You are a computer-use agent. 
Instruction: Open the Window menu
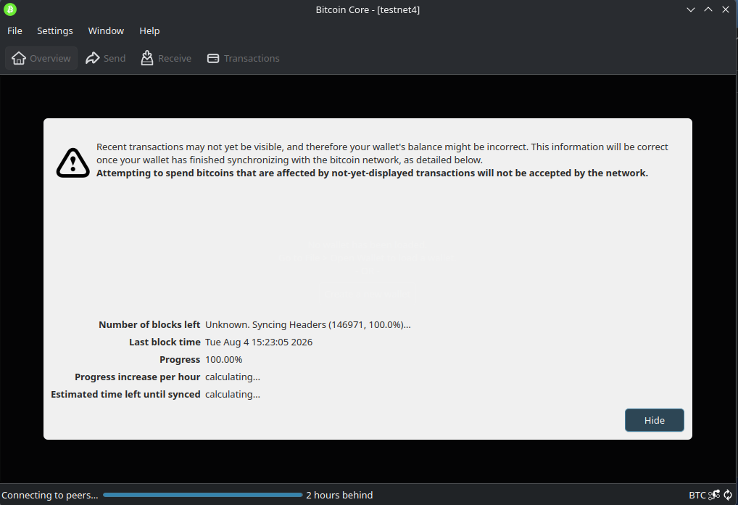coord(106,30)
